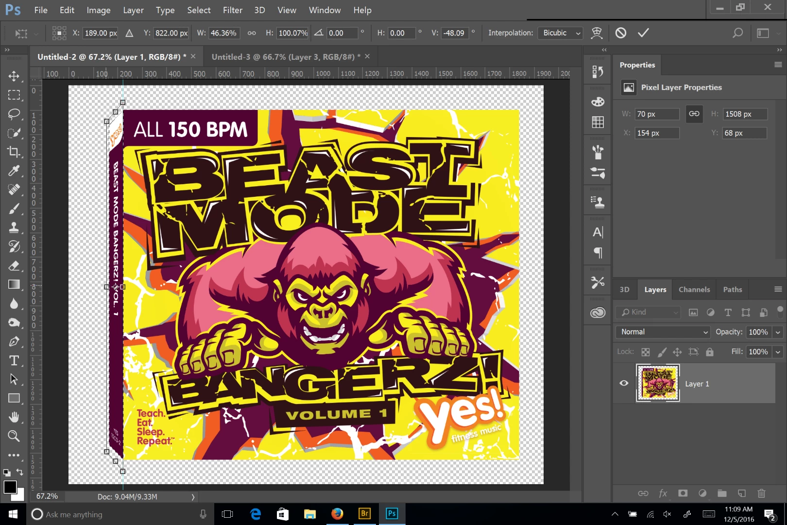The image size is (787, 525).
Task: Expand the Opacity slider dropdown
Action: click(x=778, y=332)
